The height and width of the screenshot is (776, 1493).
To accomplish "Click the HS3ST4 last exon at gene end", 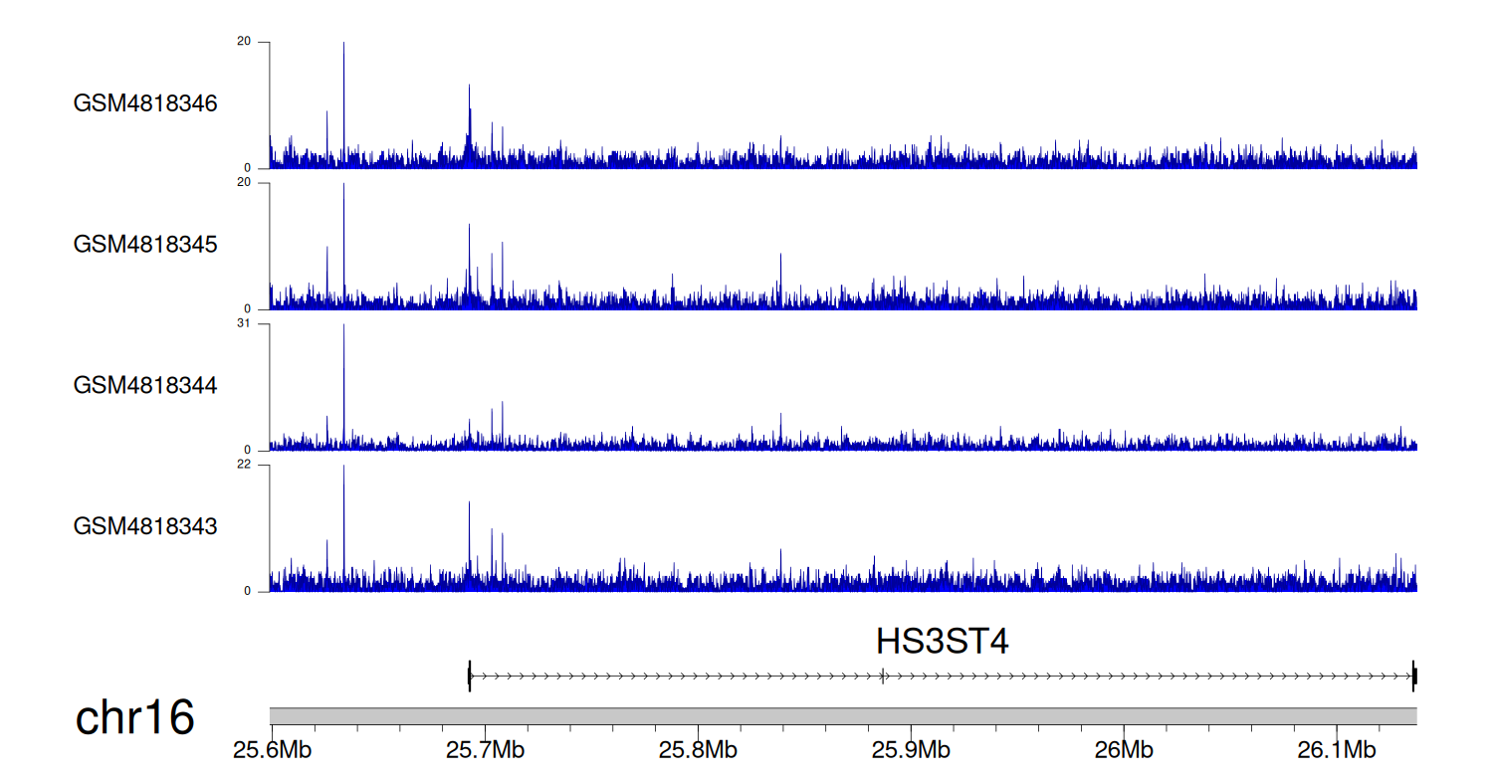I will point(1413,677).
